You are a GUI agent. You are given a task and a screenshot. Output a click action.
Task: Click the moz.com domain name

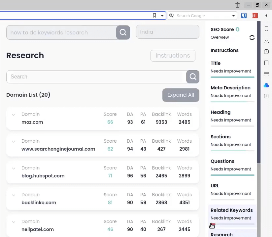coord(32,122)
